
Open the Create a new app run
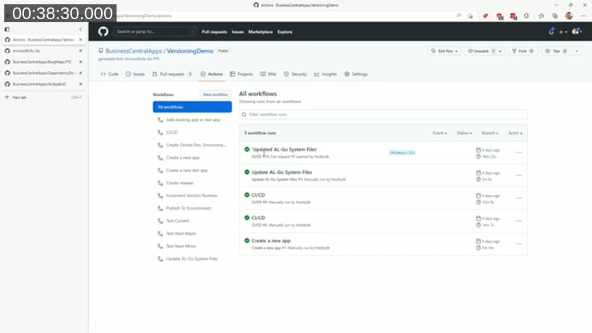click(271, 241)
